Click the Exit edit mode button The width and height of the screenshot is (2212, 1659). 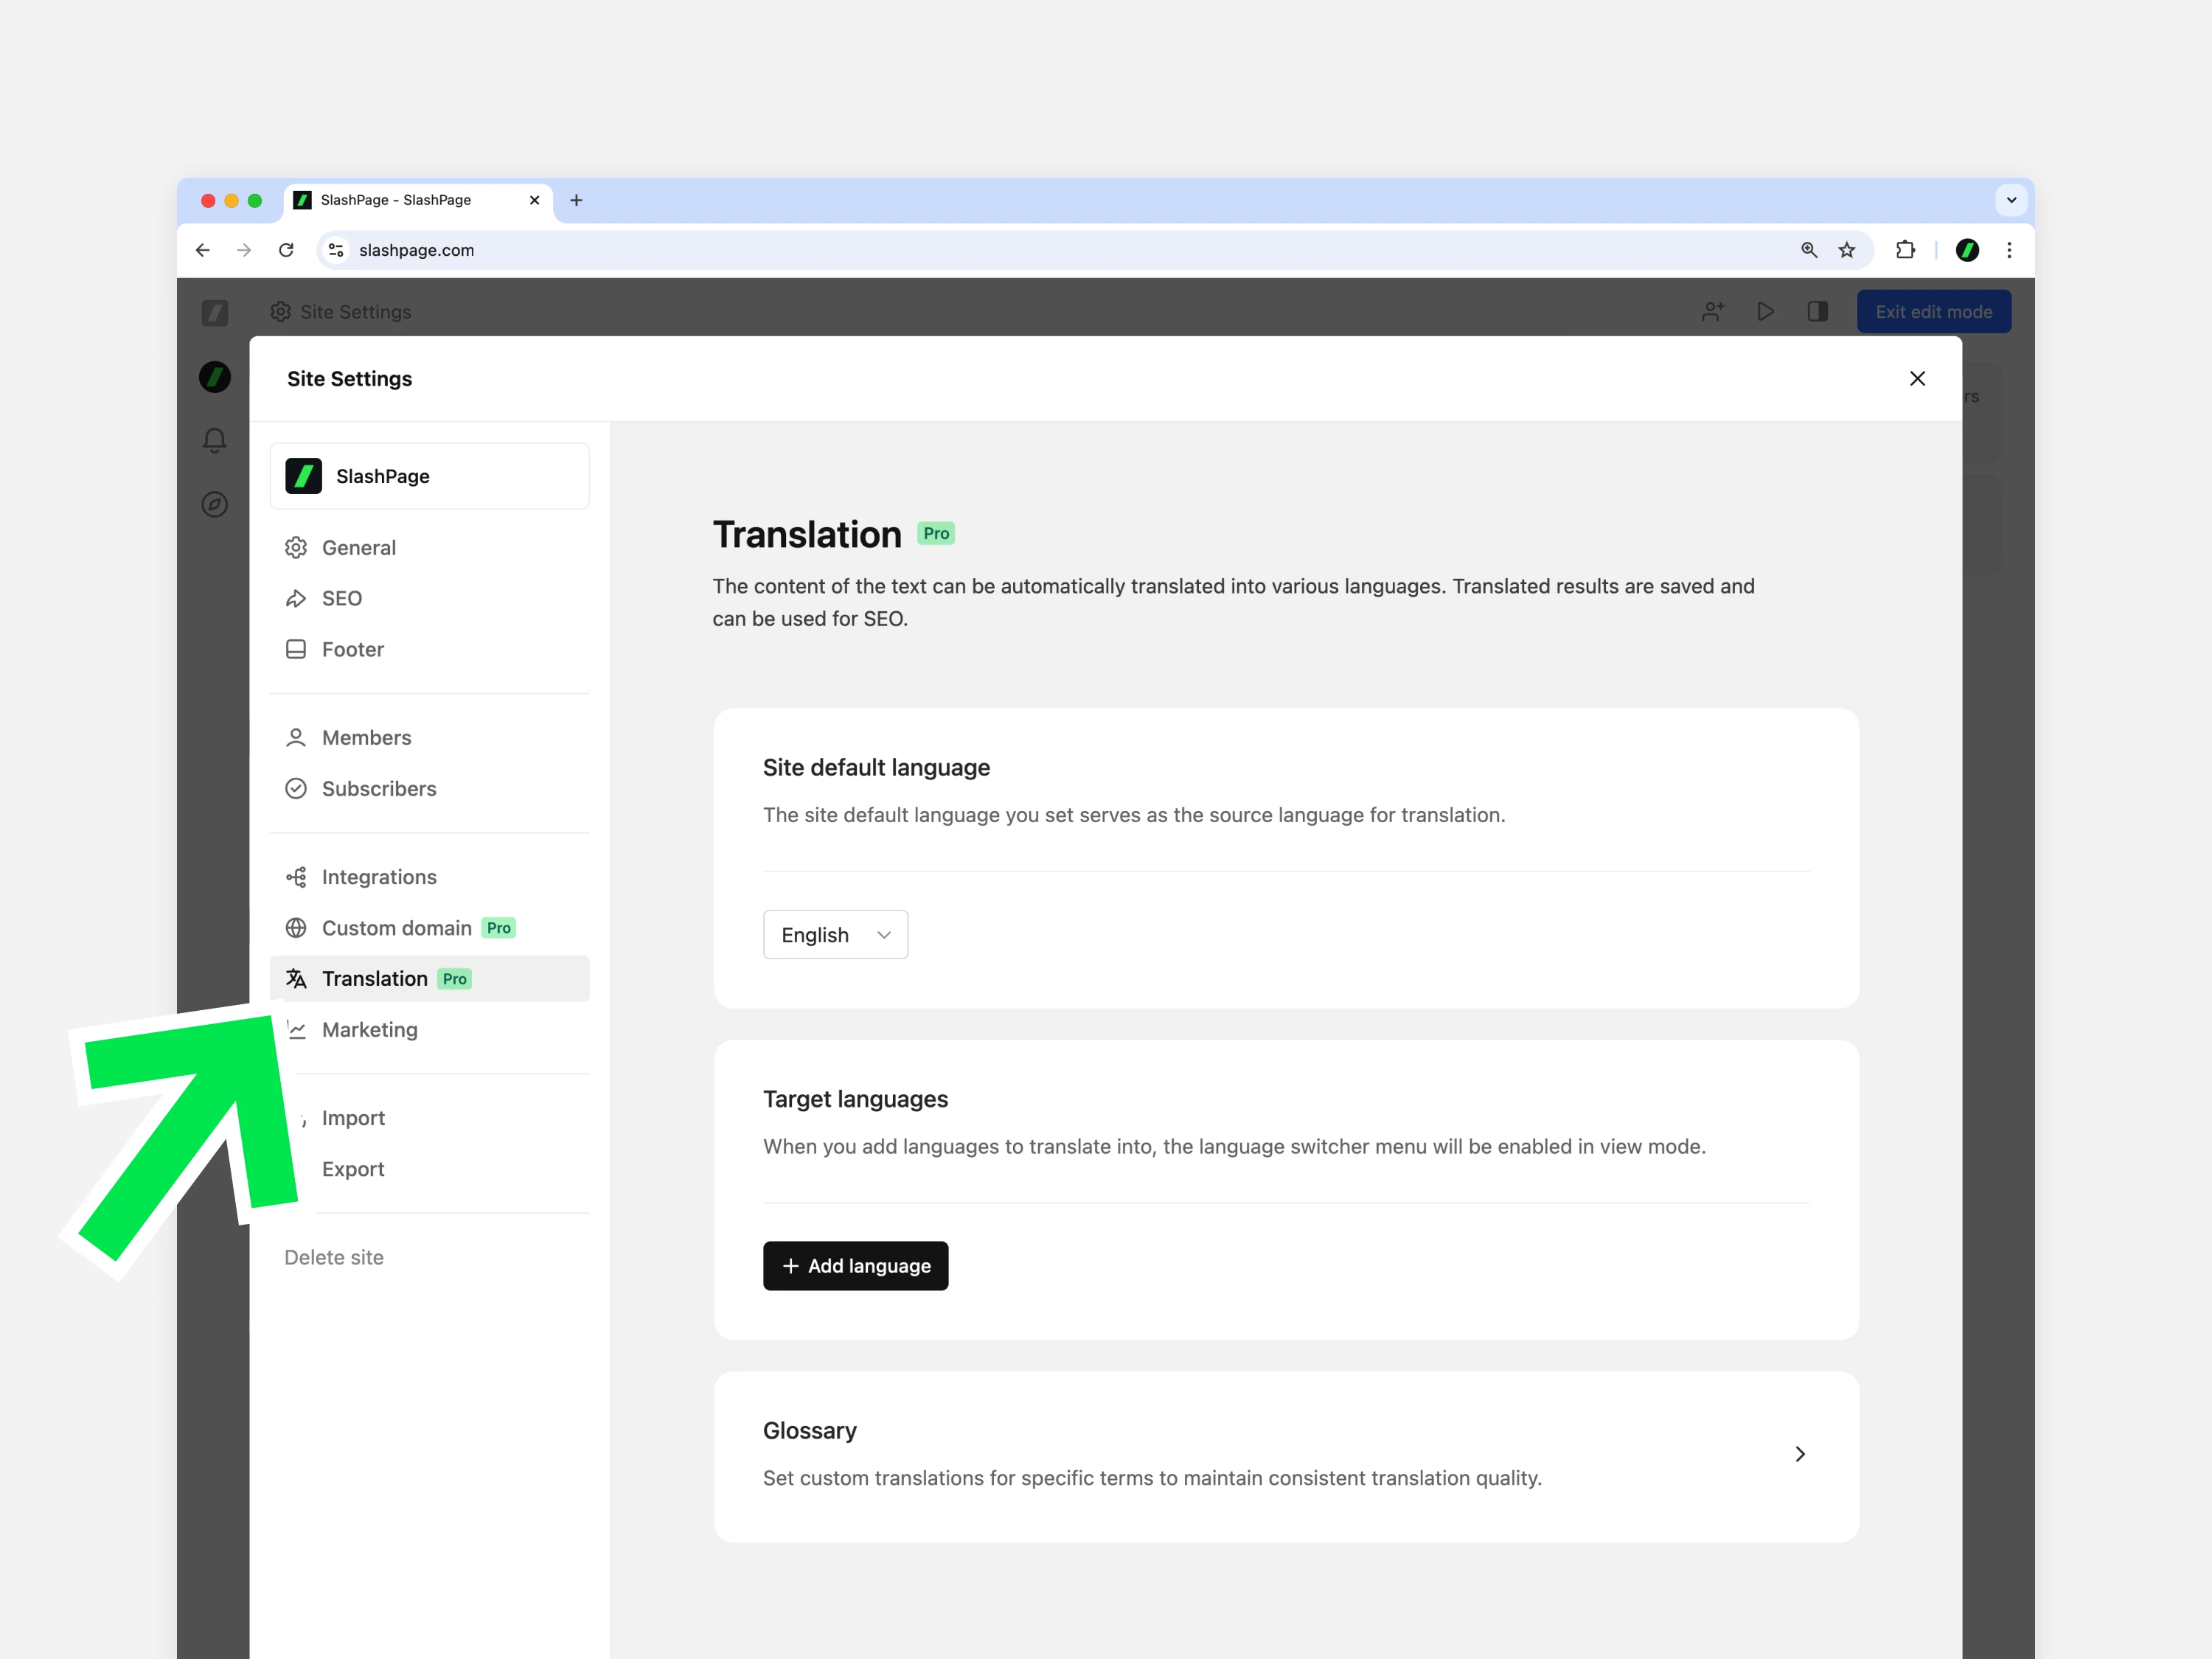click(1933, 312)
